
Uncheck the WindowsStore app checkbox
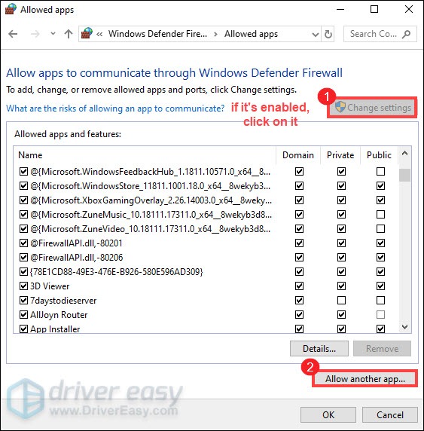pyautogui.click(x=23, y=186)
